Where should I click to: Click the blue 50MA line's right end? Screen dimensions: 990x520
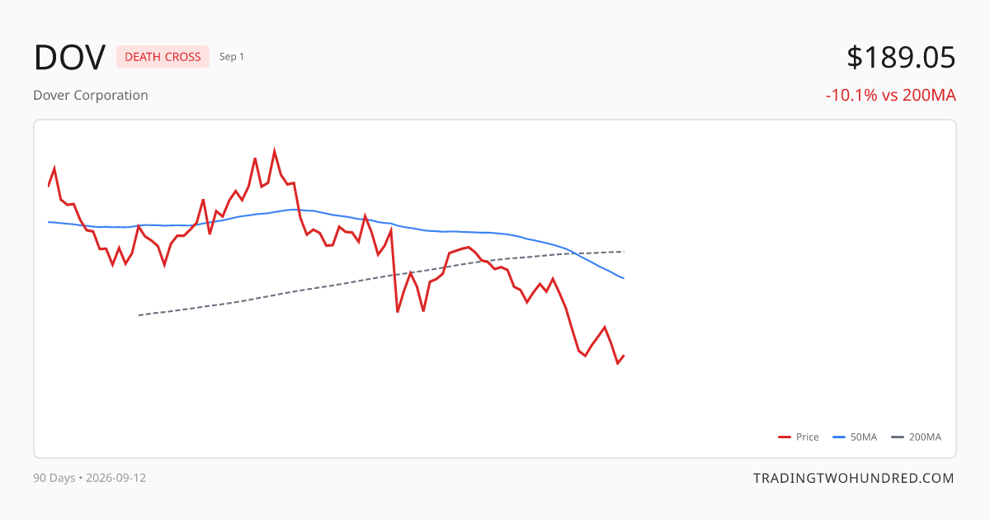pyautogui.click(x=624, y=278)
